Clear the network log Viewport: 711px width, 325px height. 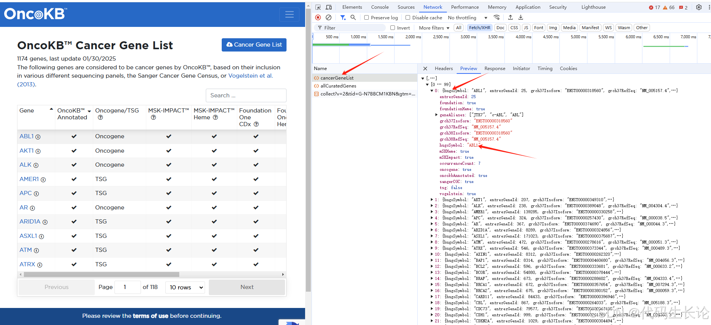coord(329,17)
